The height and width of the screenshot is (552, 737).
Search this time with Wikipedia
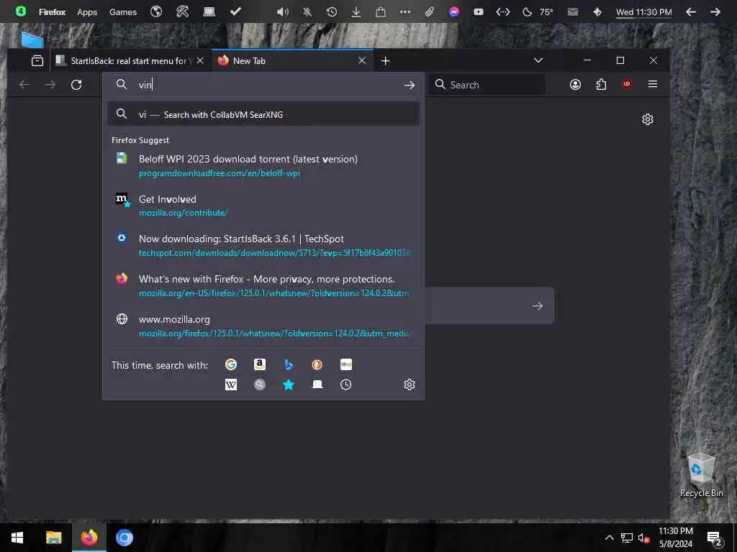click(231, 385)
